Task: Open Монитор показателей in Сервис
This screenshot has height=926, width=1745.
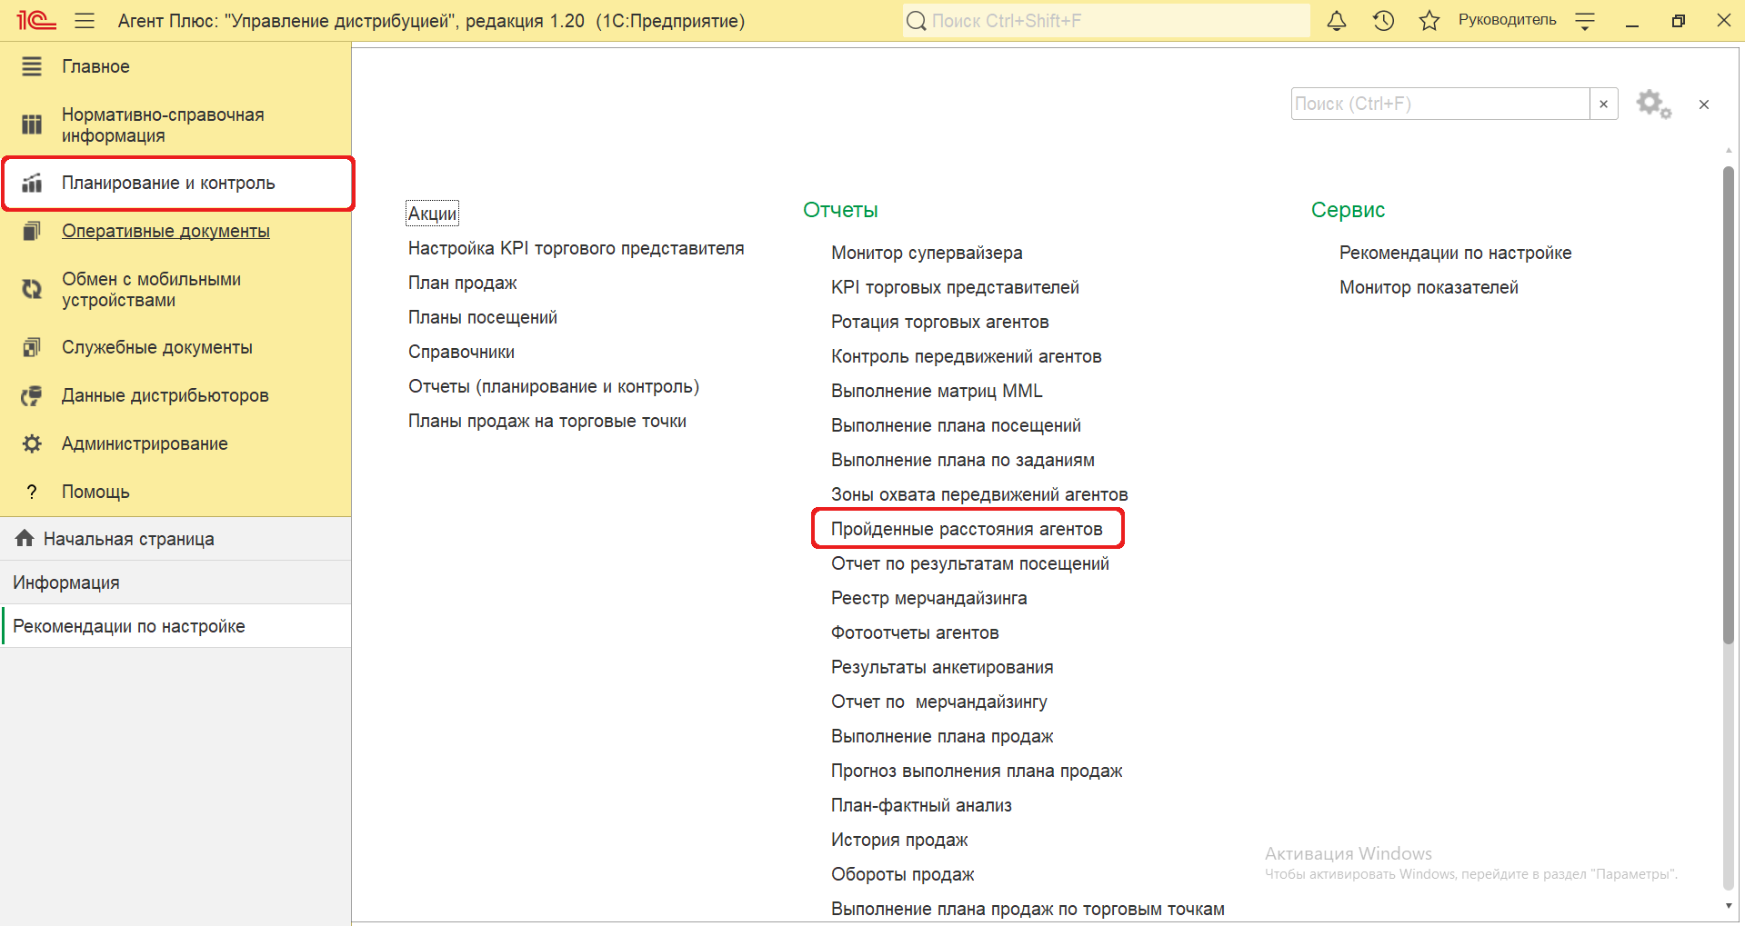Action: (1428, 287)
